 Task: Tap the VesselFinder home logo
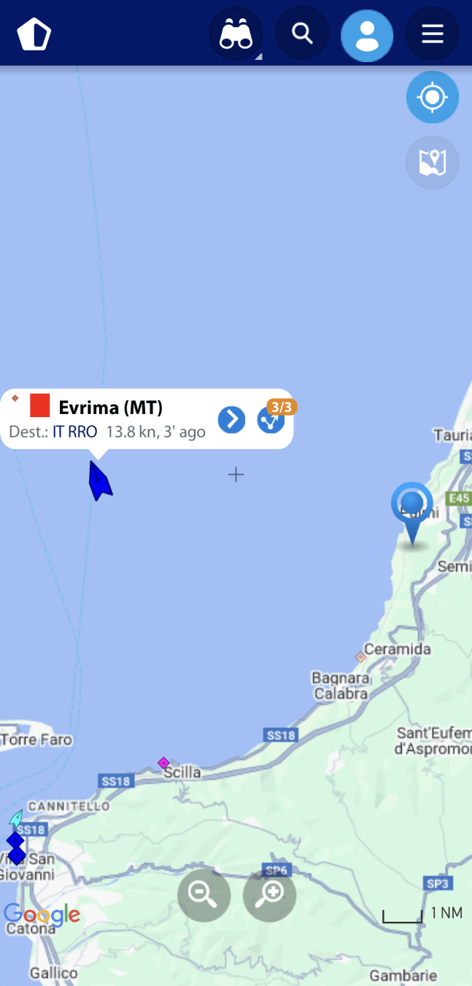[34, 34]
